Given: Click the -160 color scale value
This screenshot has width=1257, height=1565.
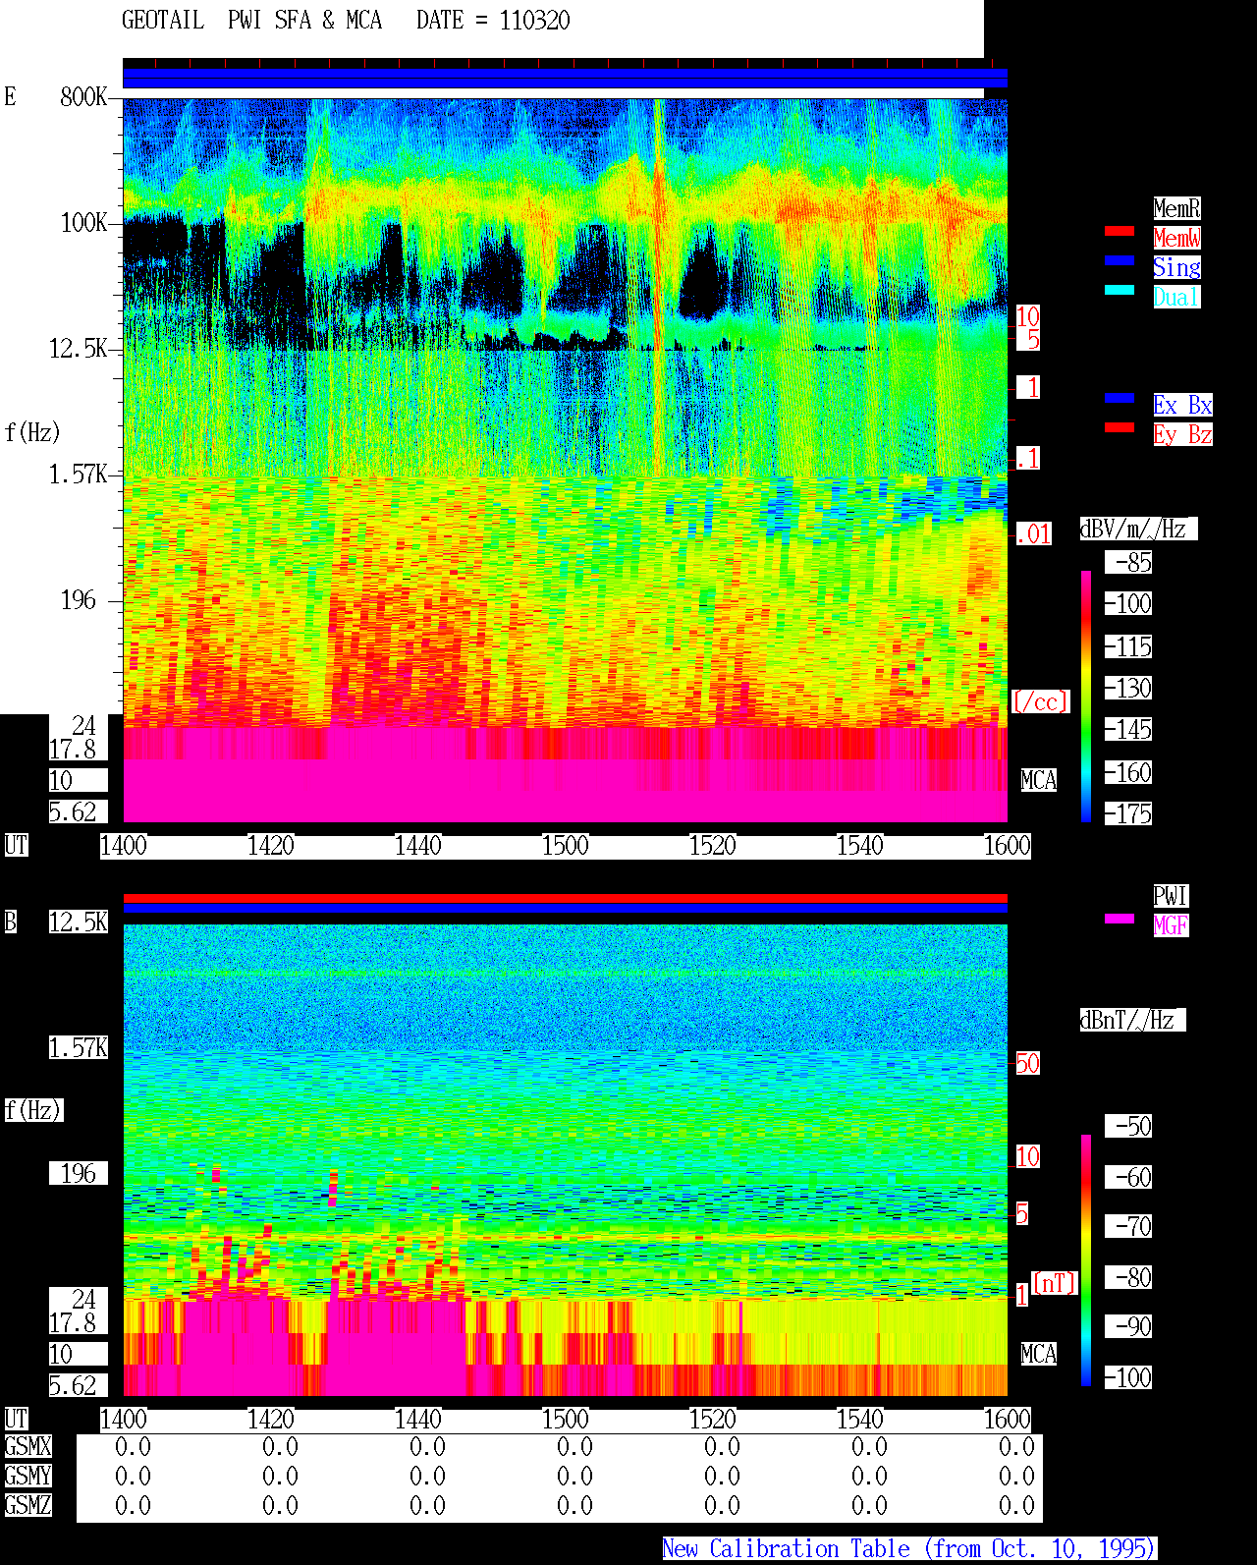Looking at the screenshot, I should (x=1128, y=772).
